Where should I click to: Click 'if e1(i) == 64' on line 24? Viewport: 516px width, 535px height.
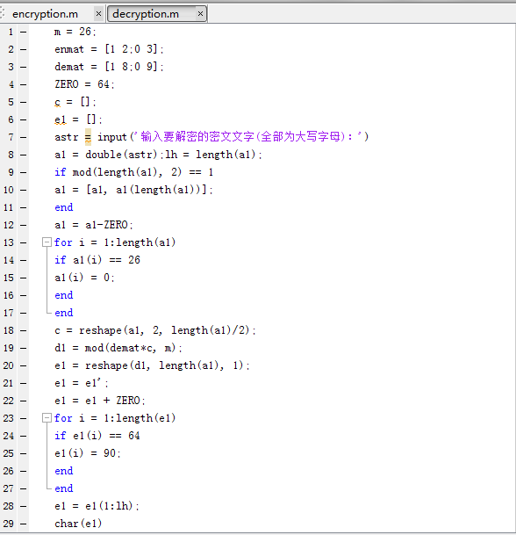(97, 436)
